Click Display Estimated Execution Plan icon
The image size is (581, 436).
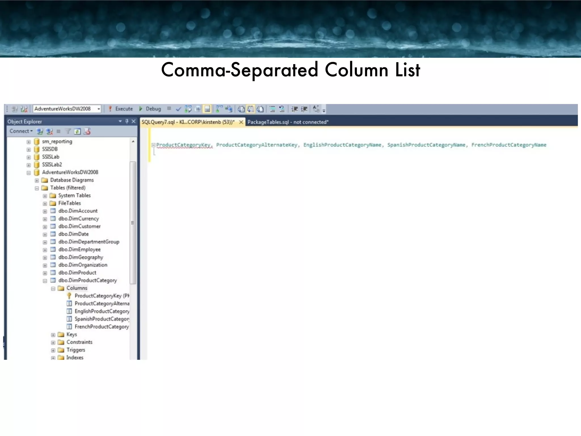click(x=188, y=109)
